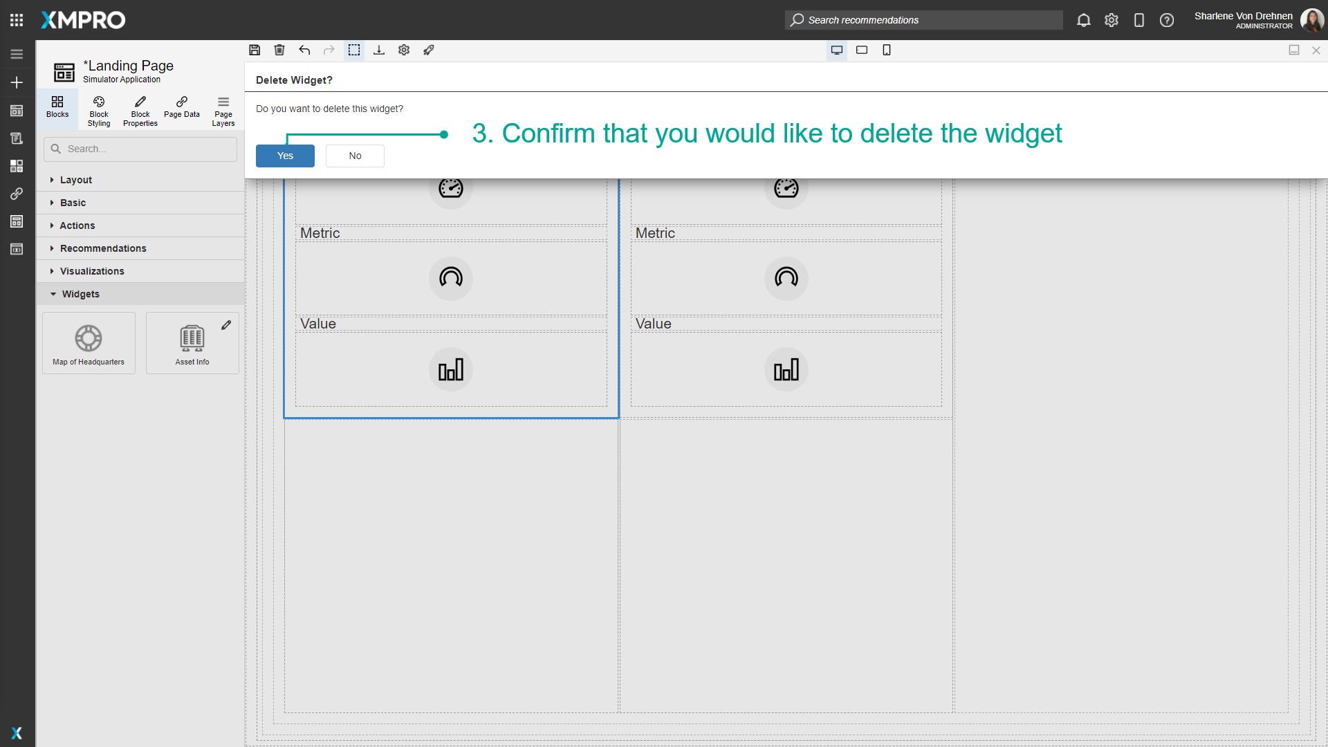Edit the Asset Info widget with the pencil
The image size is (1328, 747).
tap(227, 324)
